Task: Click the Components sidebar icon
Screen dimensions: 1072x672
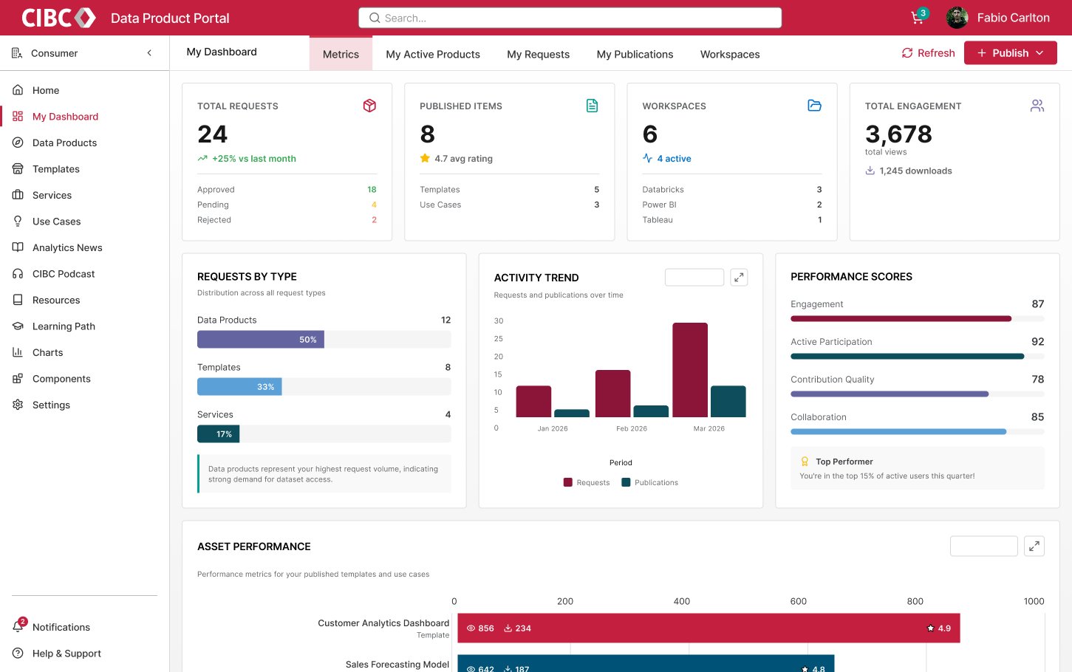Action: (x=18, y=379)
